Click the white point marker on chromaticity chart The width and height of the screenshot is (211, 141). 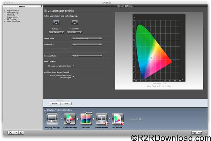point(151,58)
